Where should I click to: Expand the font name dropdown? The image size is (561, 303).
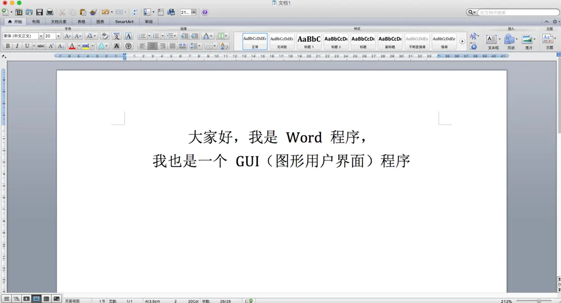click(x=41, y=36)
